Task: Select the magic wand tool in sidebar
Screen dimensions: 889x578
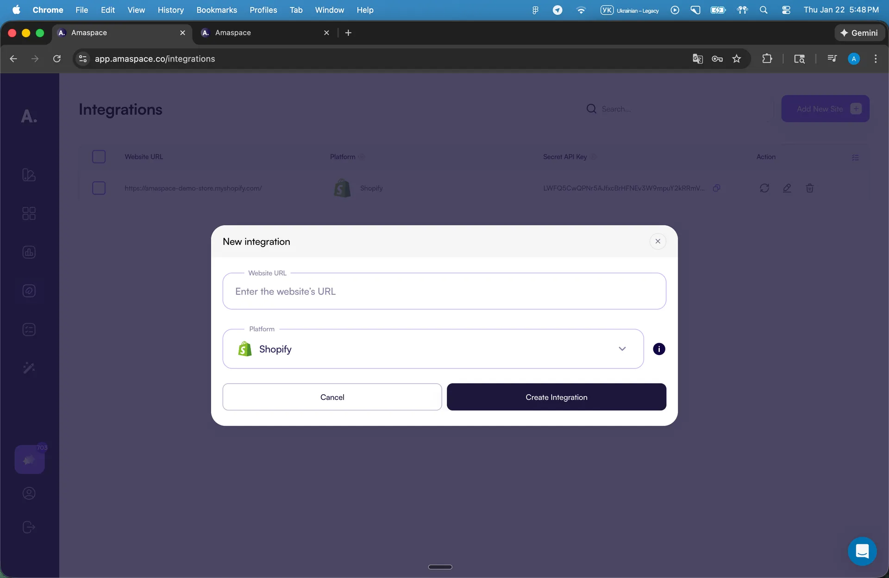Action: point(29,367)
